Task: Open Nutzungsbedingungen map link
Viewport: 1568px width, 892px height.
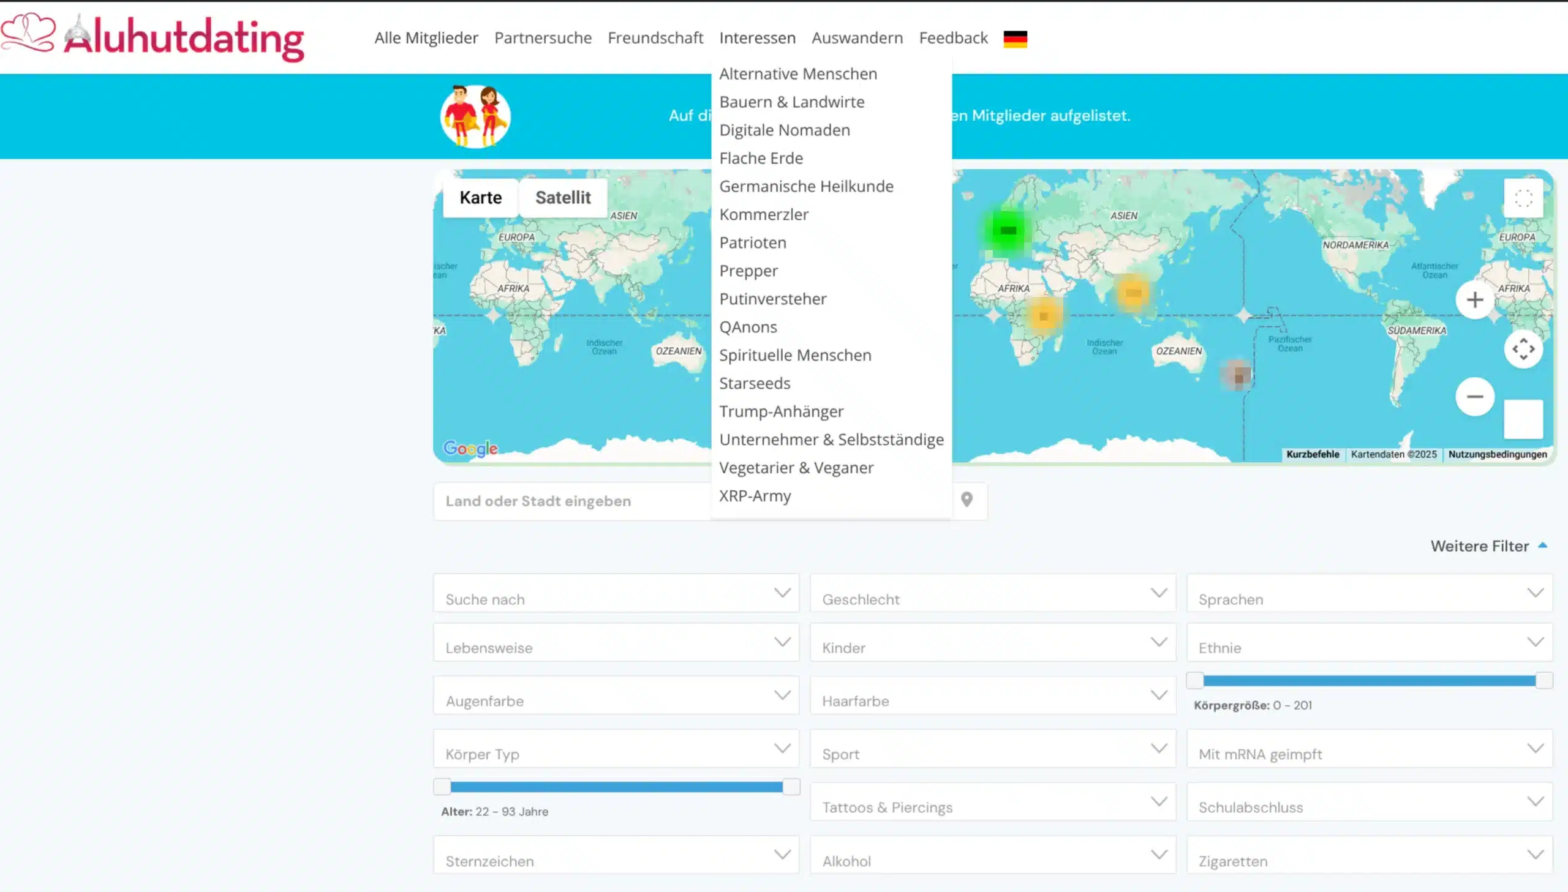Action: 1497,455
